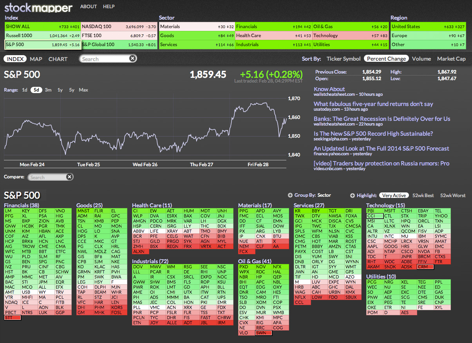The image size is (472, 343).
Task: Click the Utilities (10) group heading
Action: [x=381, y=277]
